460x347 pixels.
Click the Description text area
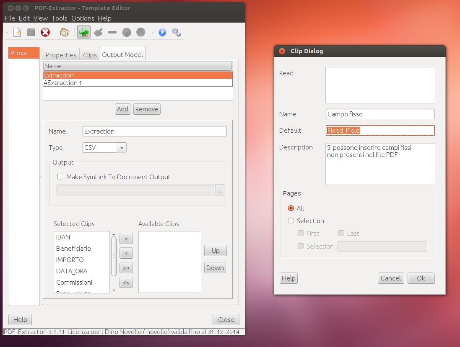(x=380, y=164)
